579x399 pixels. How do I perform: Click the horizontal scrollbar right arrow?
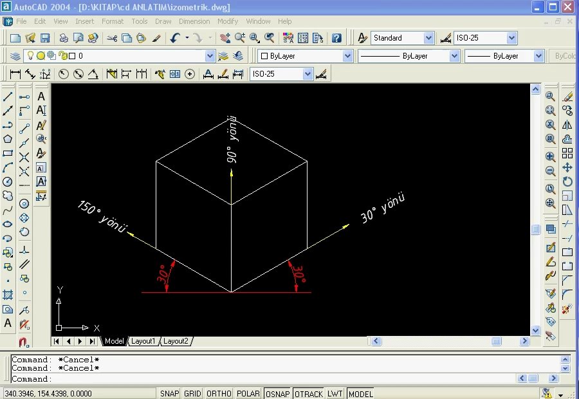pyautogui.click(x=524, y=341)
